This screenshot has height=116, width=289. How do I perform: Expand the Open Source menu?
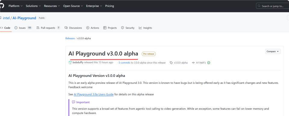(73, 6)
